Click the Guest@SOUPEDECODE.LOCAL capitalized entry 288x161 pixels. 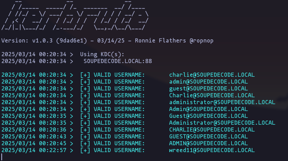tap(209, 116)
